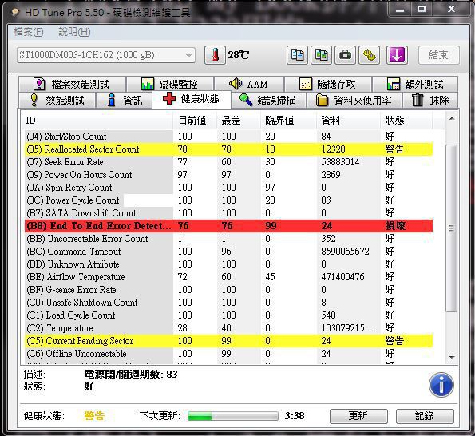This screenshot has height=436, width=475.
Task: Switch to the 隨機存取 tab
Action: (x=328, y=84)
